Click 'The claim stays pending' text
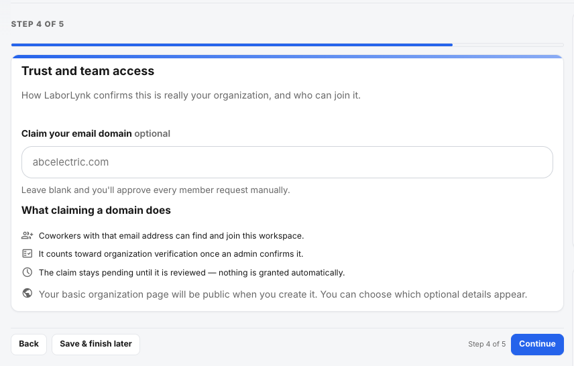574x366 pixels. [192, 273]
